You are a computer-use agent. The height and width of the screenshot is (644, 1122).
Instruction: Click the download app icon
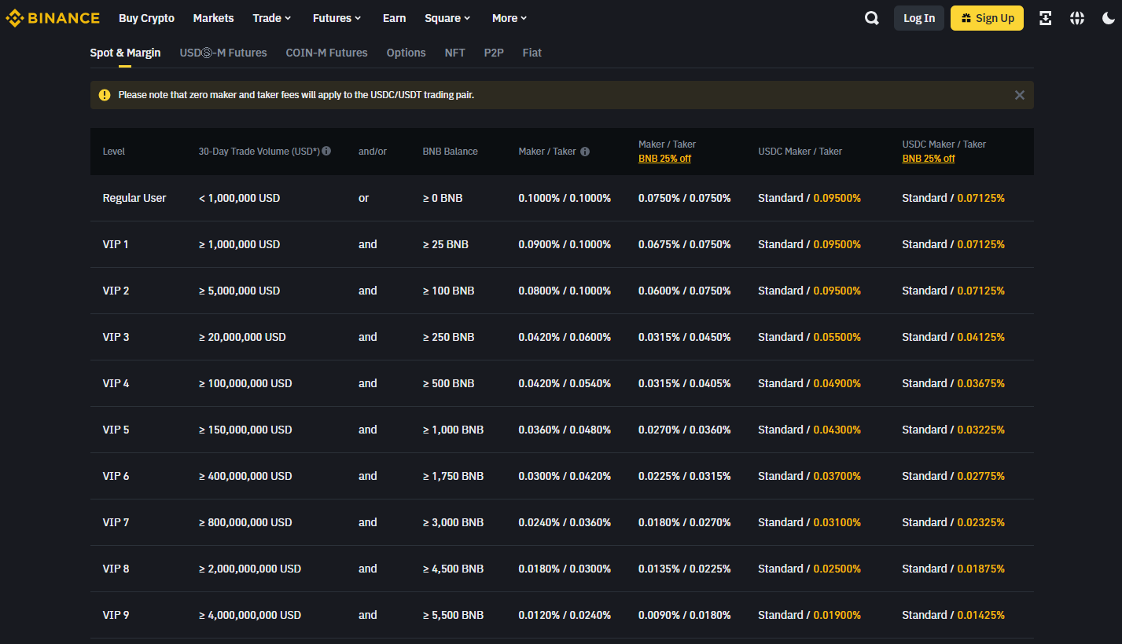pos(1046,18)
